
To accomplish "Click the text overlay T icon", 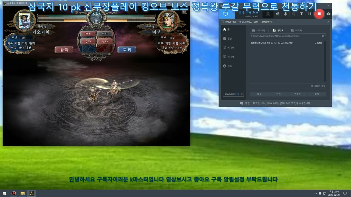I will (x=301, y=14).
